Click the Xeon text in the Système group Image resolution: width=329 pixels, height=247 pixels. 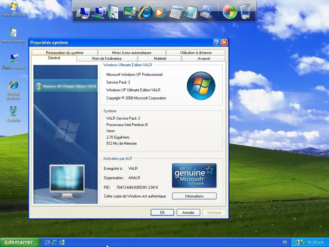pos(111,131)
